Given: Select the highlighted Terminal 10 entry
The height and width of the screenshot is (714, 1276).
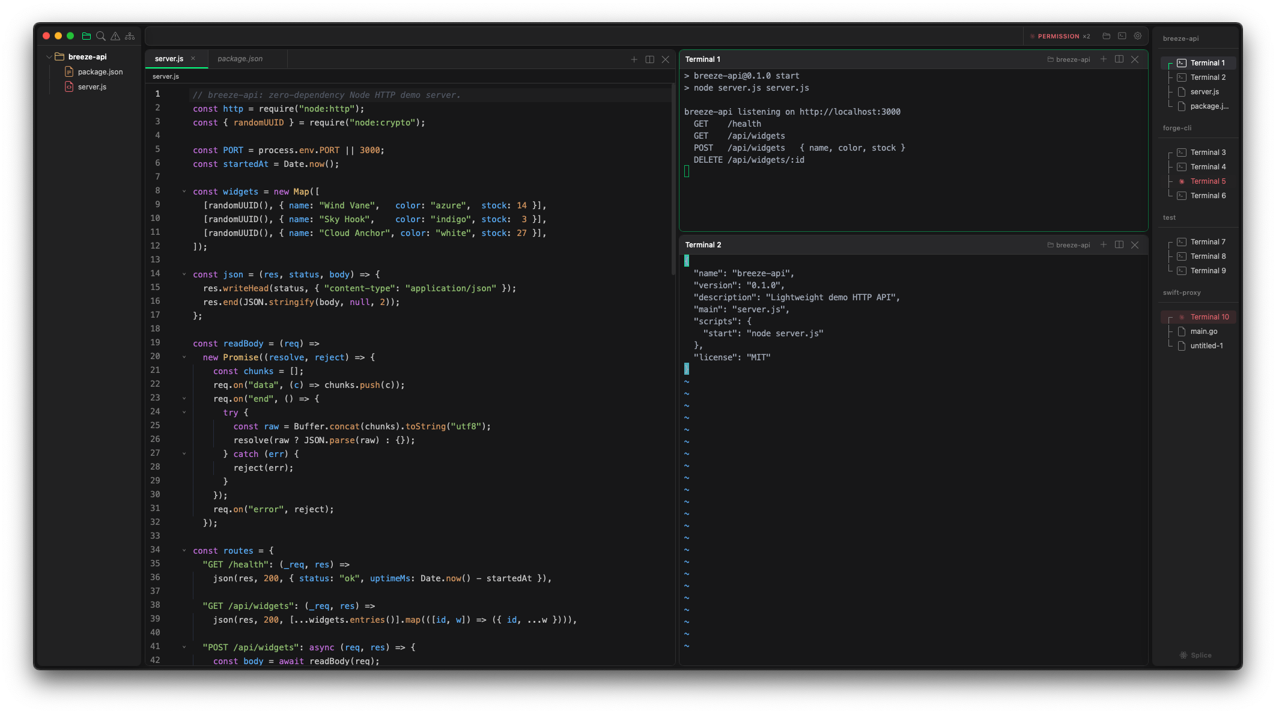Looking at the screenshot, I should click(x=1199, y=317).
